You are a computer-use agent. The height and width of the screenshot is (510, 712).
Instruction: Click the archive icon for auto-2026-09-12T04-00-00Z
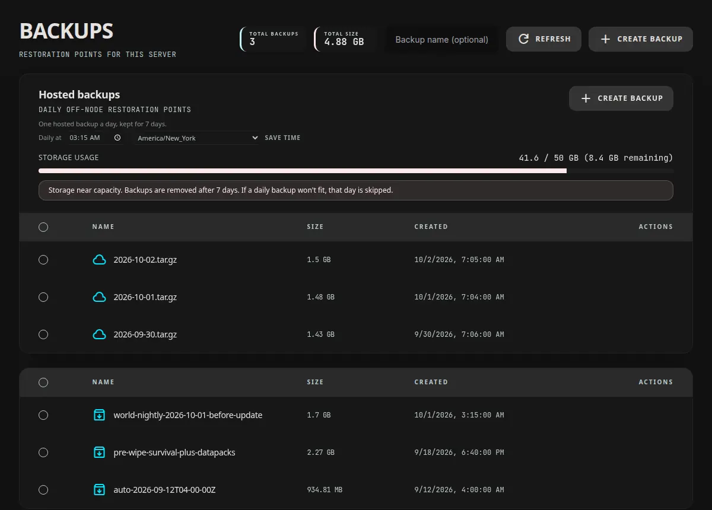pos(100,490)
